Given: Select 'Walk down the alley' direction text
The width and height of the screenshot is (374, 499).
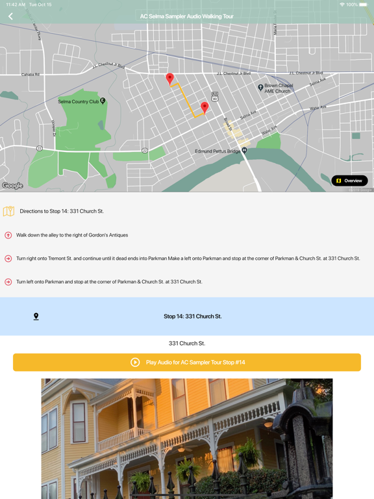Looking at the screenshot, I should tap(72, 235).
